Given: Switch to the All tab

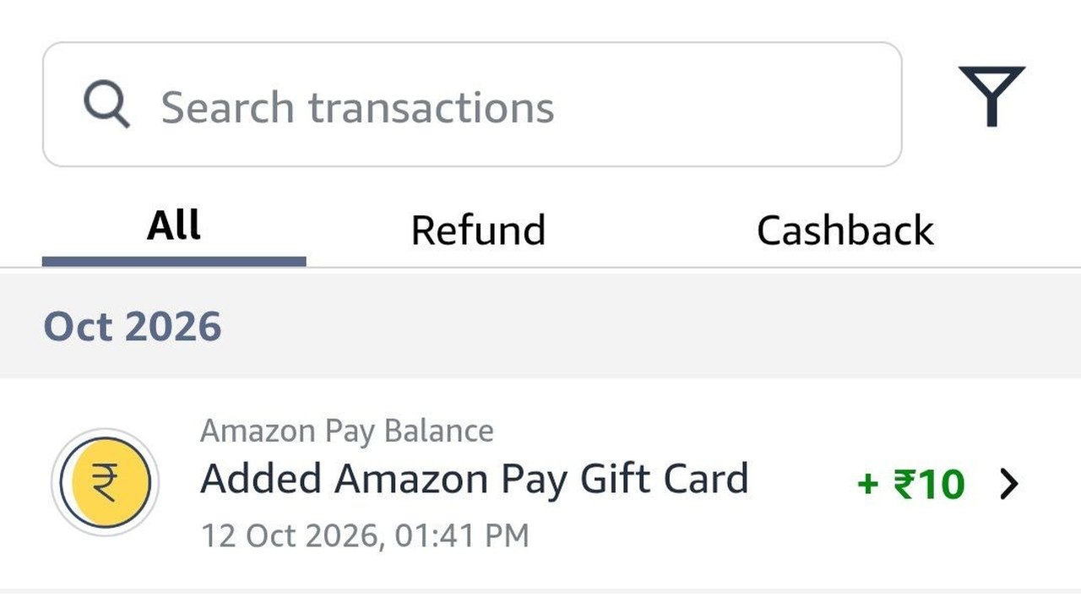Looking at the screenshot, I should click(x=174, y=226).
